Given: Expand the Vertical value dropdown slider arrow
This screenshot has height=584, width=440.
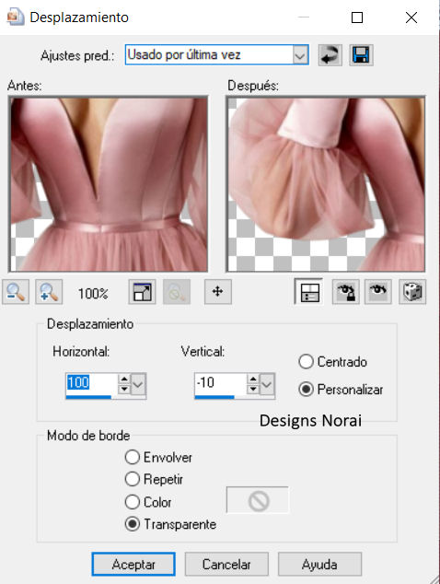Looking at the screenshot, I should [x=267, y=383].
